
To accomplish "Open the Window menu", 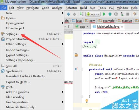I will coord(123,8).
